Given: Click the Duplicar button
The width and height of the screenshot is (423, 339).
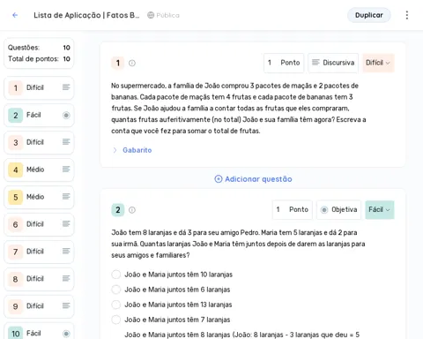Looking at the screenshot, I should [x=369, y=15].
